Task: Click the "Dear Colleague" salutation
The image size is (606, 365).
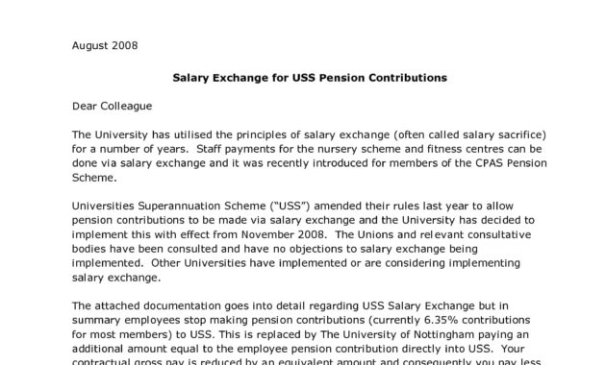Action: click(113, 106)
